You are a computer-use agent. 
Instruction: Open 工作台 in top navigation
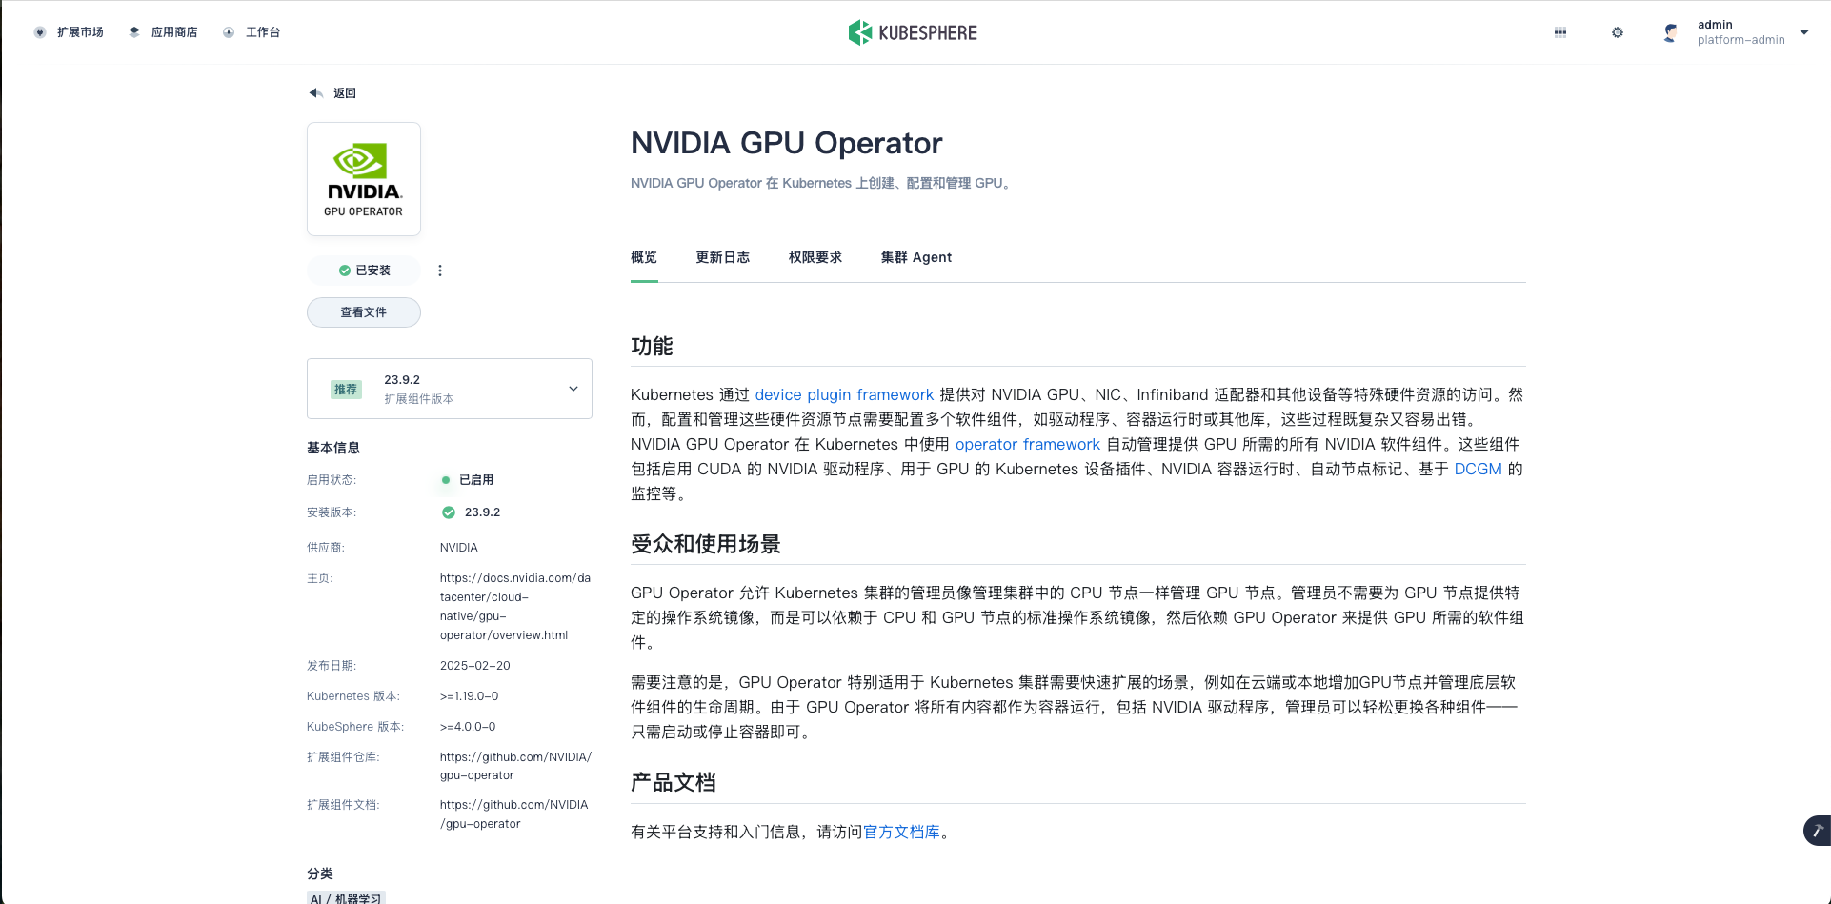[263, 32]
